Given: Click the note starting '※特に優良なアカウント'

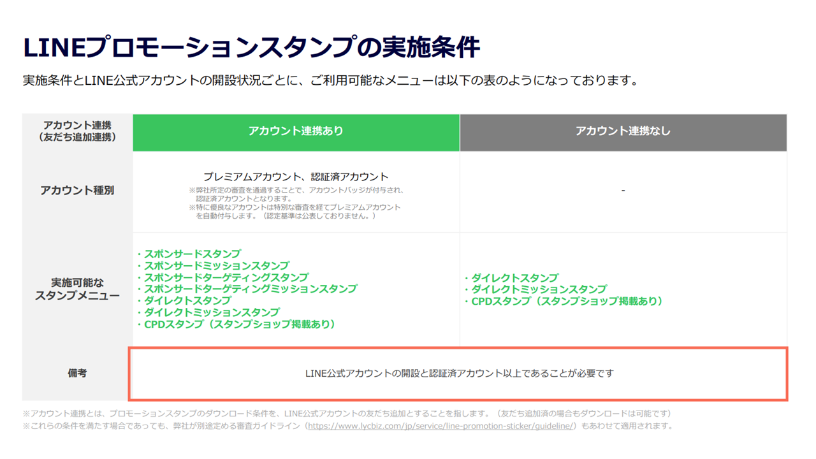Looking at the screenshot, I should [295, 212].
